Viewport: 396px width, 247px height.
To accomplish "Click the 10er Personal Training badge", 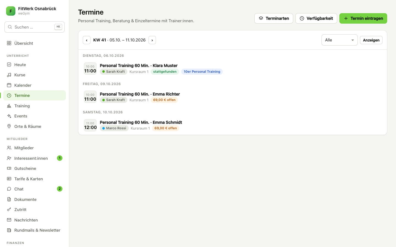I will (x=202, y=72).
